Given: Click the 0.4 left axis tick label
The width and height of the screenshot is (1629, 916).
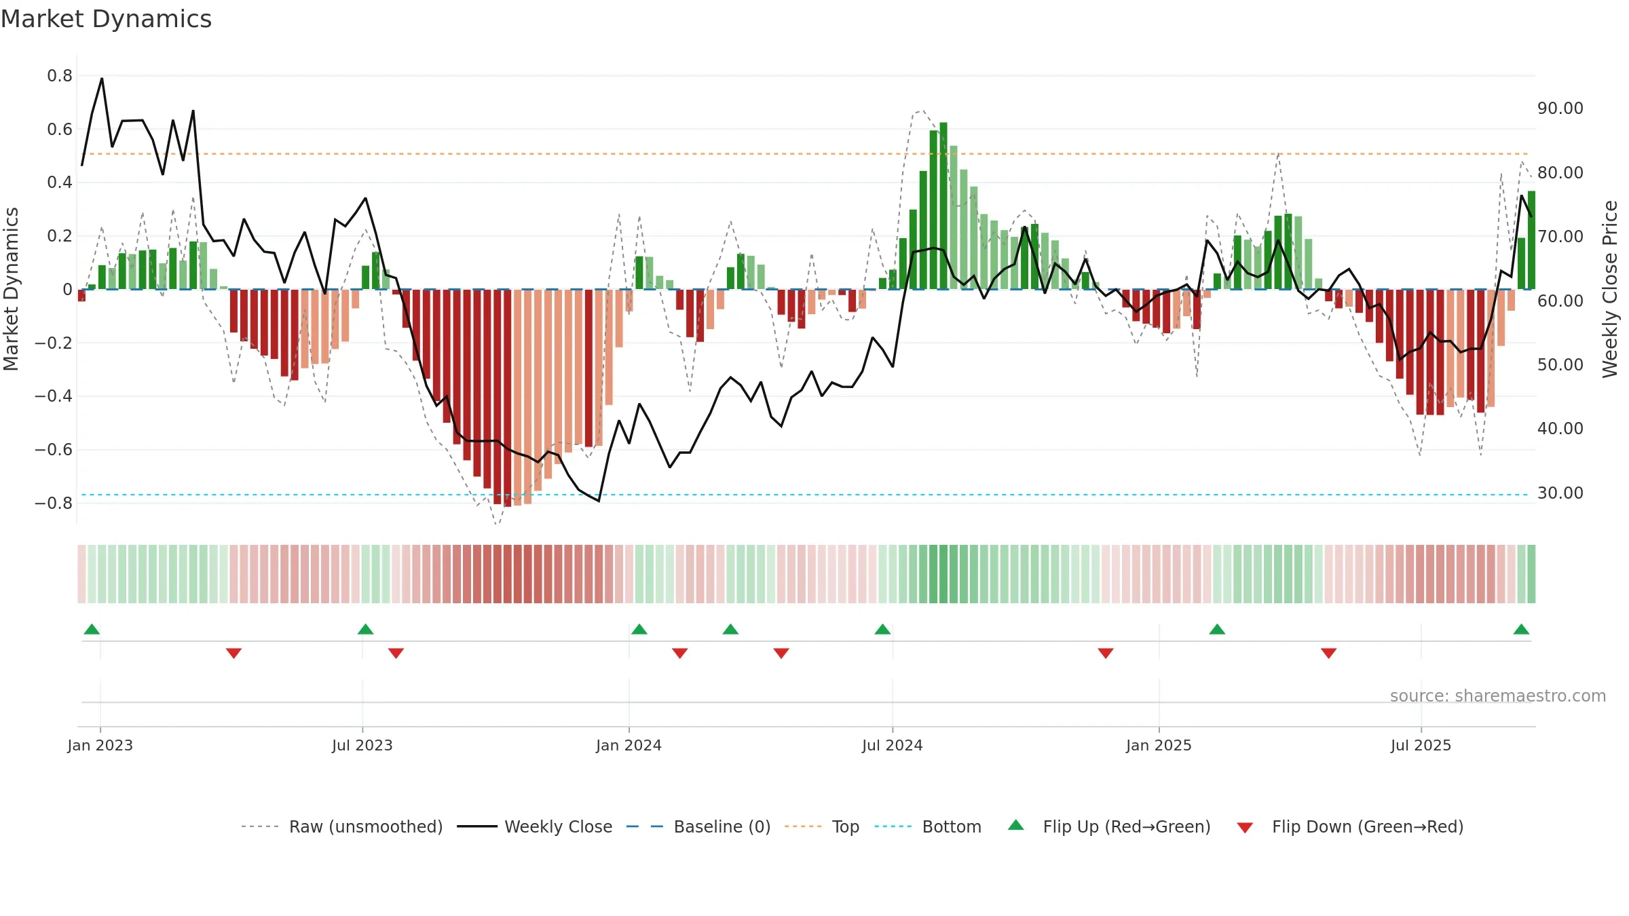Looking at the screenshot, I should point(60,182).
